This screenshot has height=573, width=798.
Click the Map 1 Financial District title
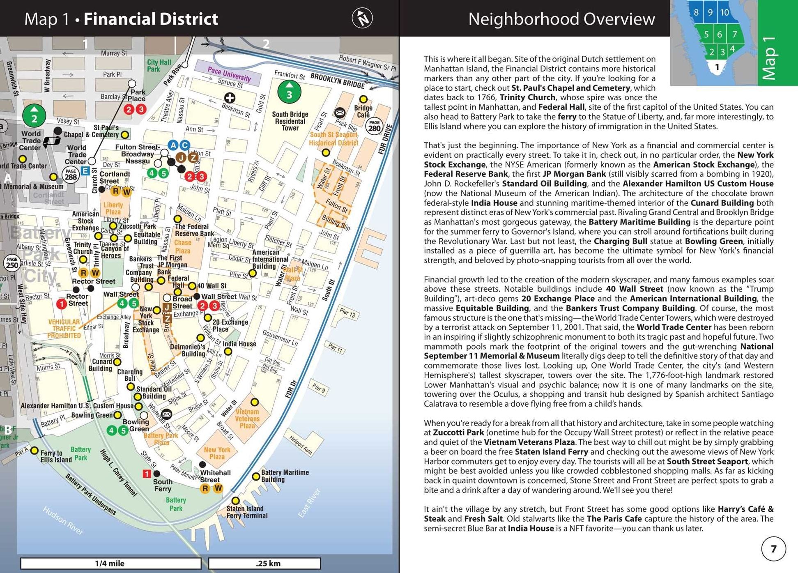point(121,19)
